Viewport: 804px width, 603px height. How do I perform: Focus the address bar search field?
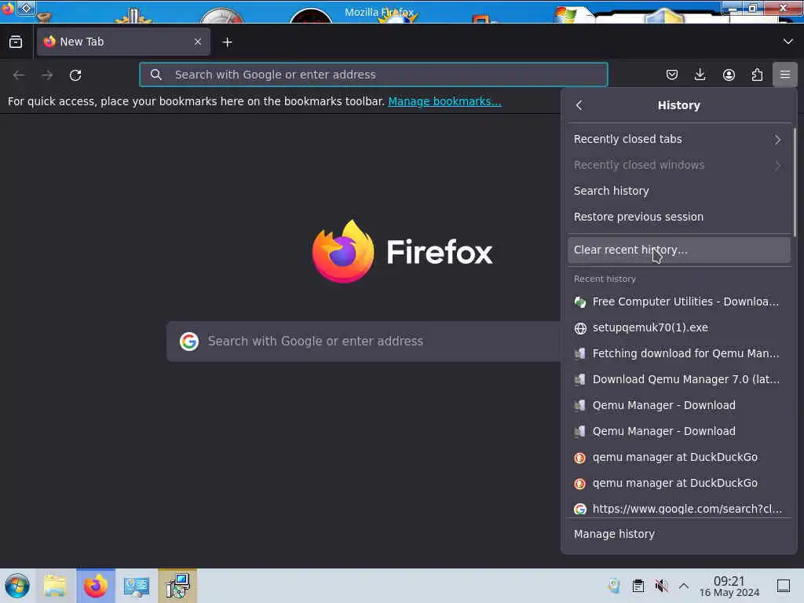(x=373, y=75)
